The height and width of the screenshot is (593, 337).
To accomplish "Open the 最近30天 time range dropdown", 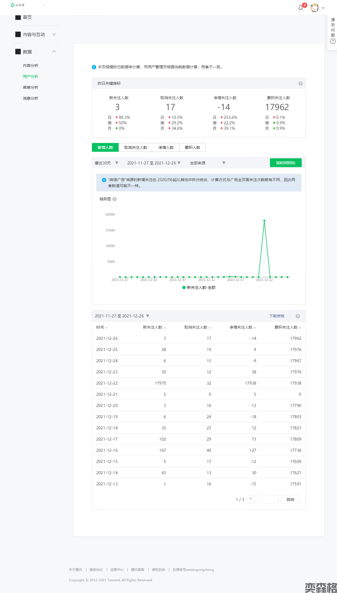I will [107, 163].
